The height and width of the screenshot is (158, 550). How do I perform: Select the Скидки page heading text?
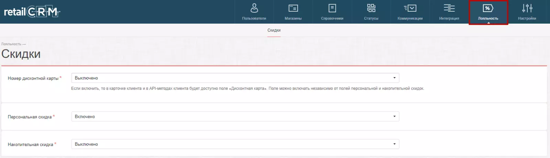pos(21,54)
